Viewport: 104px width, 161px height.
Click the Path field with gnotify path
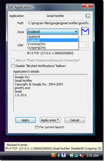(58, 23)
